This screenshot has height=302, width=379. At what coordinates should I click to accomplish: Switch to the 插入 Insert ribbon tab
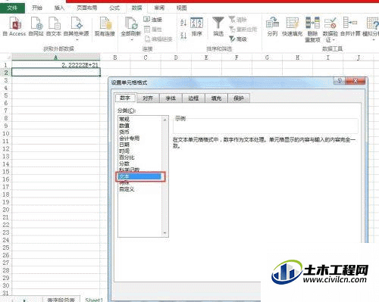59,8
